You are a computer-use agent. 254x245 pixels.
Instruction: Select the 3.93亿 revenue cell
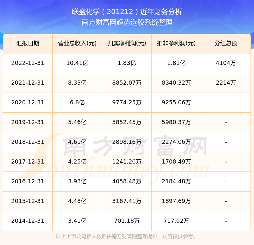pyautogui.click(x=77, y=181)
